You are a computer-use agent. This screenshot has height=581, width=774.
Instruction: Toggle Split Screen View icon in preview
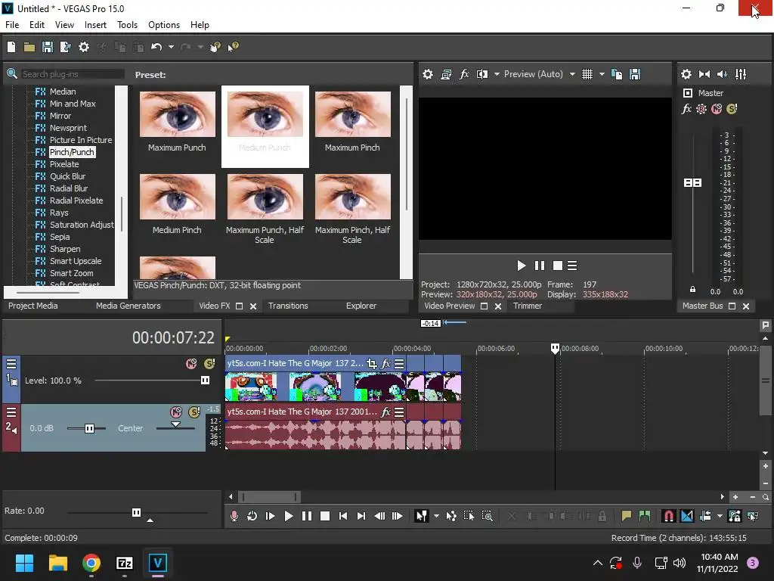[x=482, y=74]
